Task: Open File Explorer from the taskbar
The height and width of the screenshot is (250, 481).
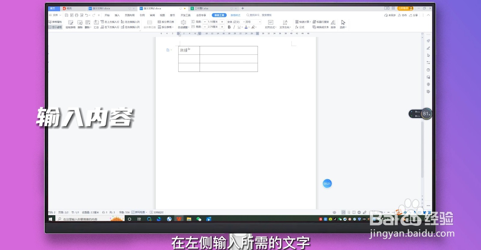Action: 189,219
